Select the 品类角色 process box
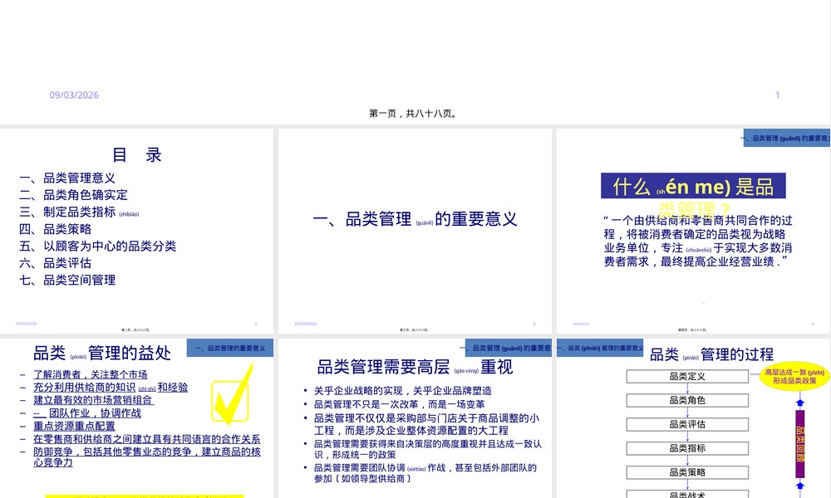The height and width of the screenshot is (498, 831). 687,400
